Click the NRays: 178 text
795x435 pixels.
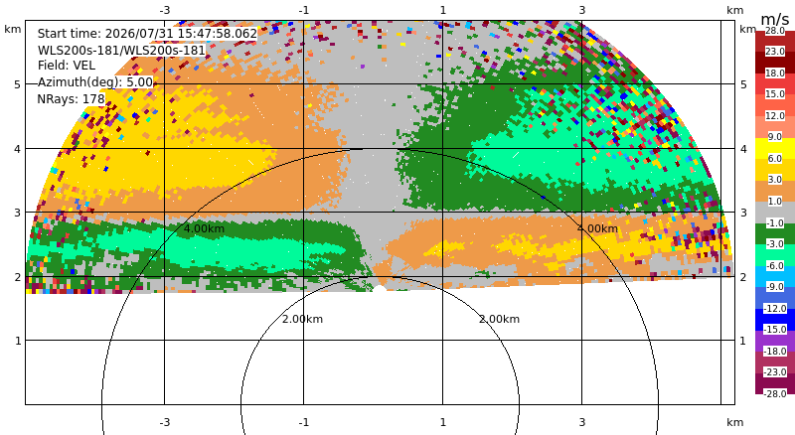71,99
